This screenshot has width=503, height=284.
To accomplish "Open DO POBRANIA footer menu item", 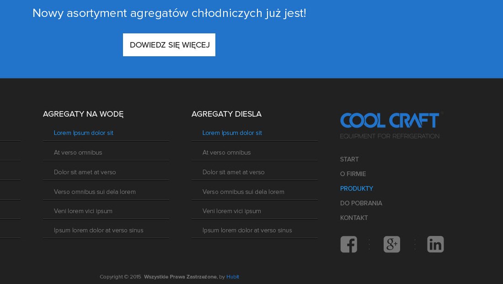I will pos(361,203).
